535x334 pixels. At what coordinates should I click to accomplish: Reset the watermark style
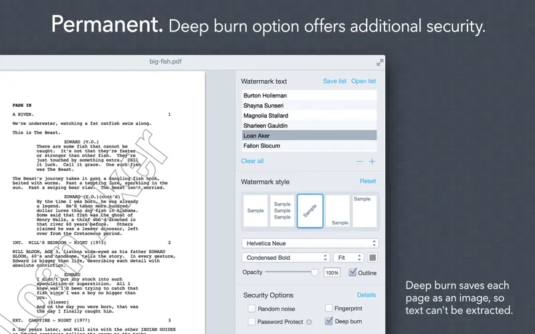click(368, 181)
